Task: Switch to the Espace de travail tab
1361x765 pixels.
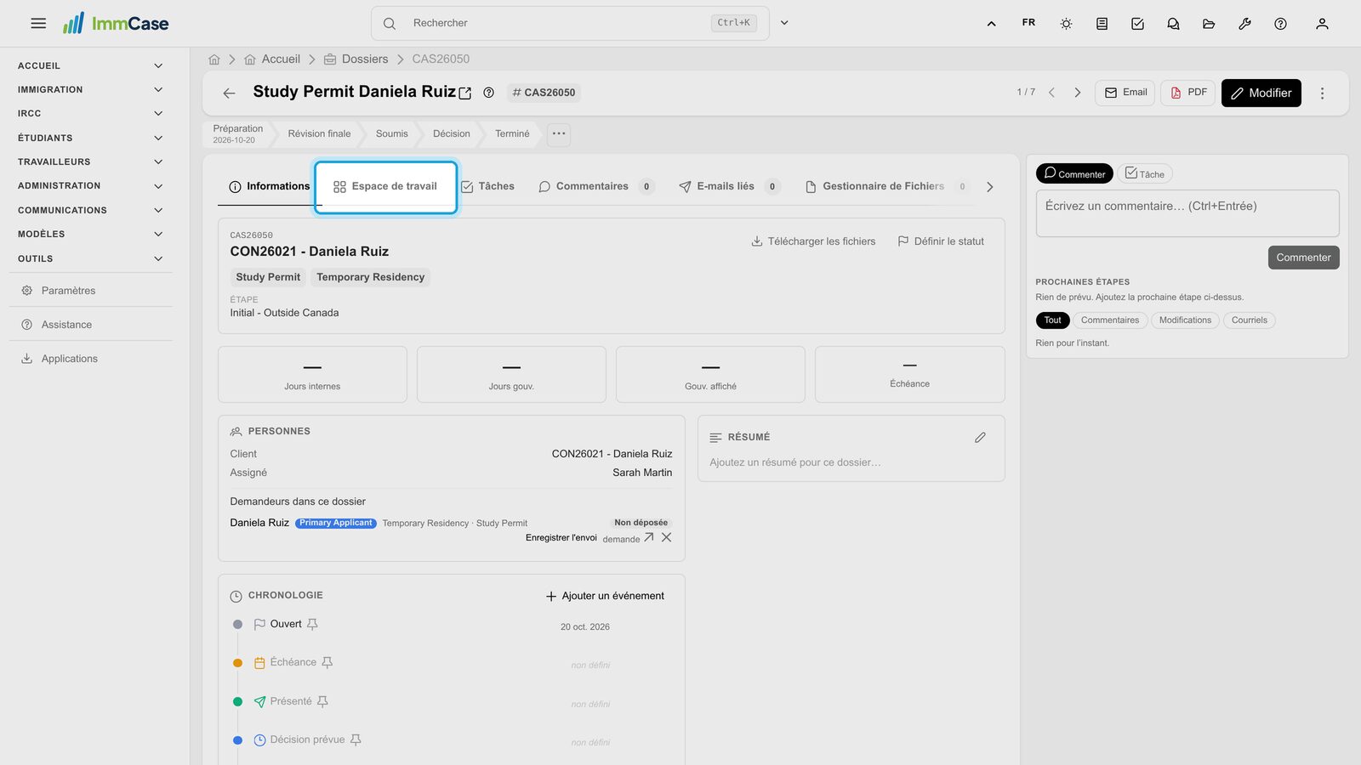Action: tap(386, 187)
